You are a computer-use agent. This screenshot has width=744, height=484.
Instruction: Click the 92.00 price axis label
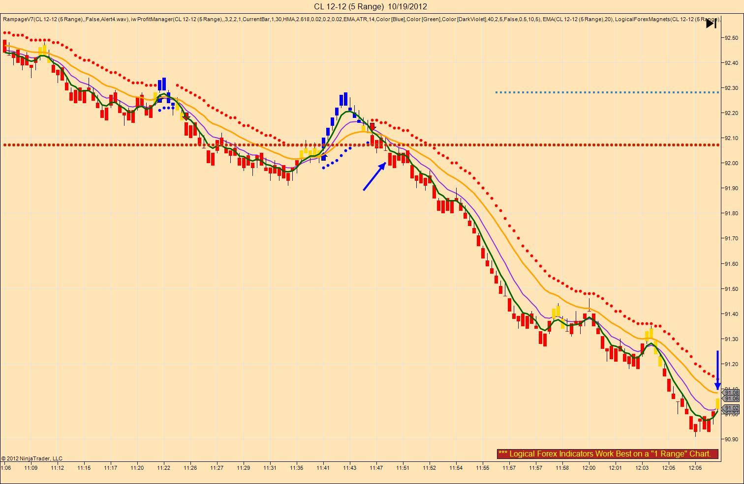pyautogui.click(x=731, y=163)
